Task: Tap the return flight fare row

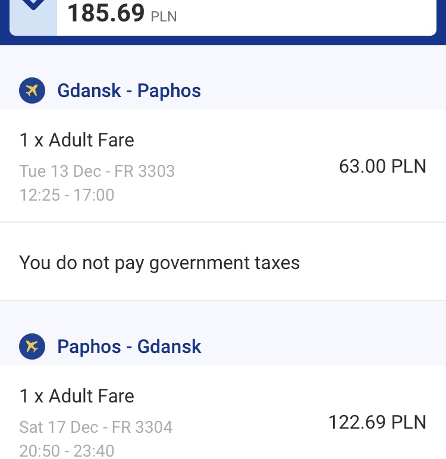Action: click(x=223, y=412)
